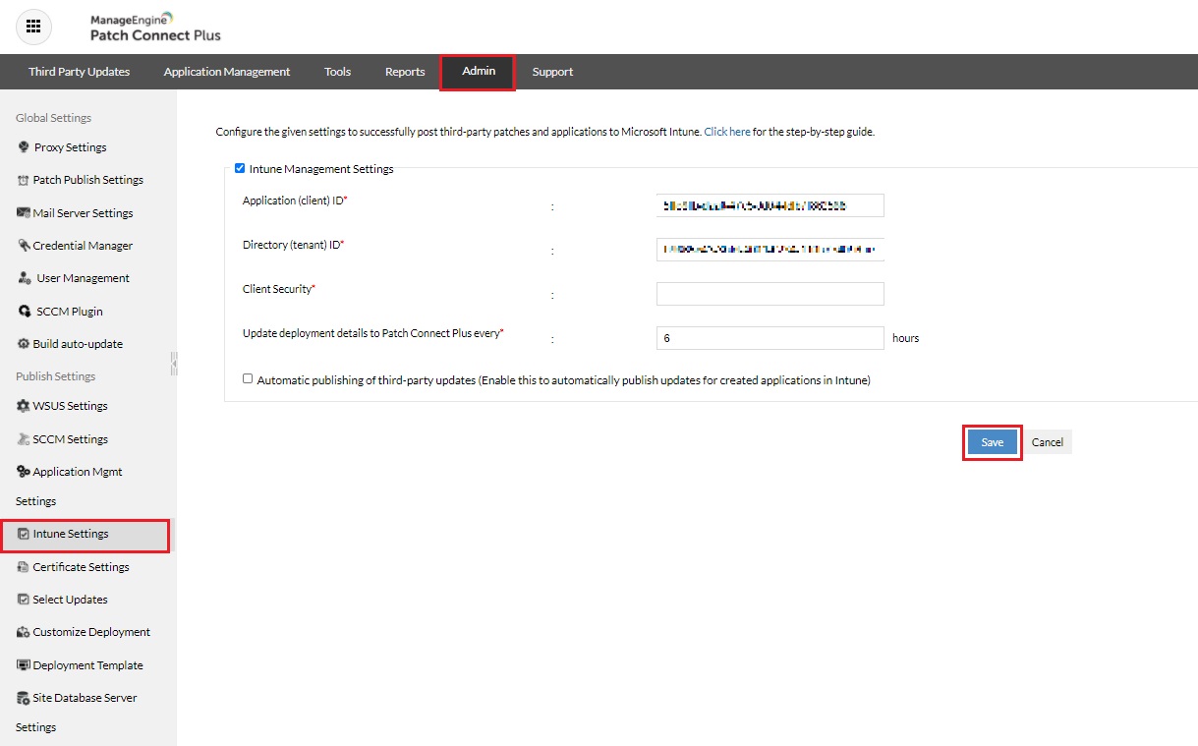Open Application Mgmt Settings

(x=78, y=472)
